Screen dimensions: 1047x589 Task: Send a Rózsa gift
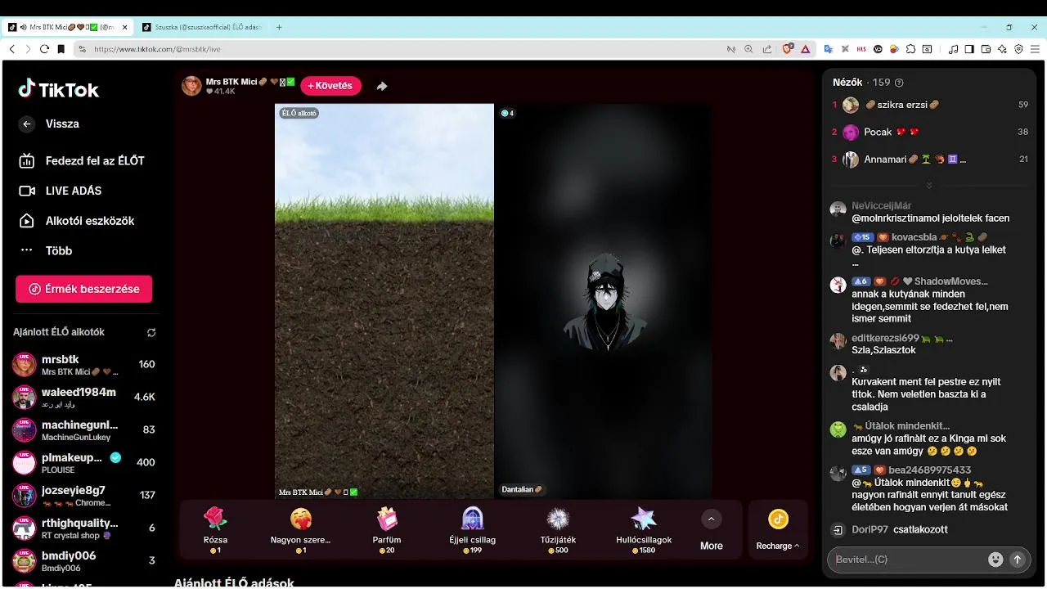[215, 529]
